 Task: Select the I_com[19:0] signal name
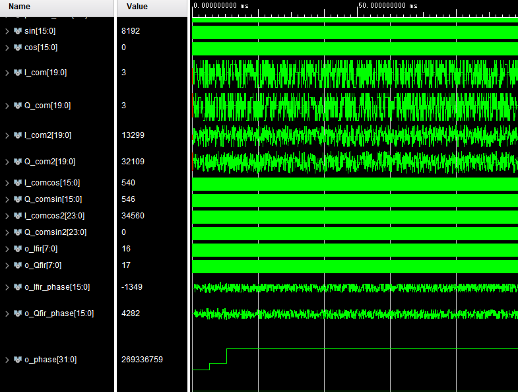point(46,73)
